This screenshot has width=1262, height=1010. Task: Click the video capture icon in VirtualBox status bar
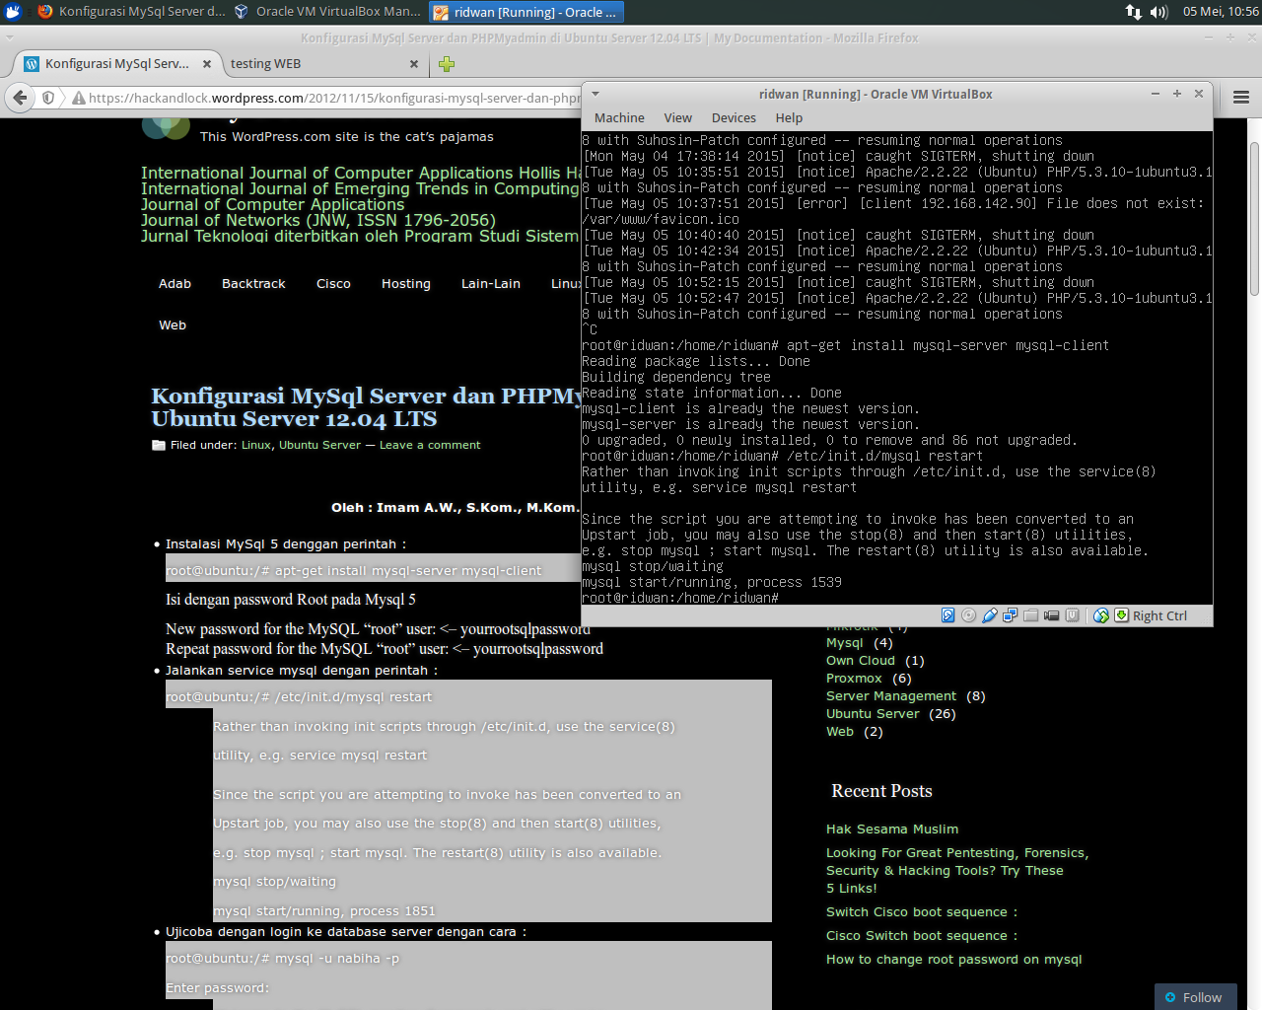[1051, 615]
